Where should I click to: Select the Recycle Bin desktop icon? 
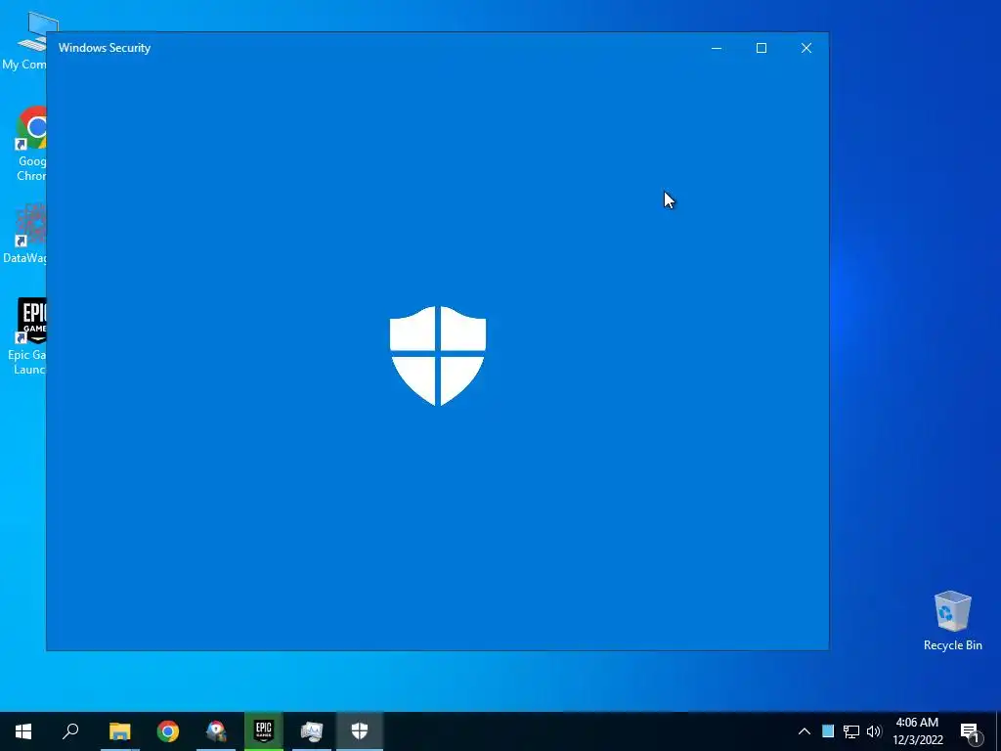952,621
